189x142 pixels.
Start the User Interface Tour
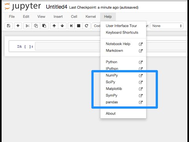click(x=123, y=26)
